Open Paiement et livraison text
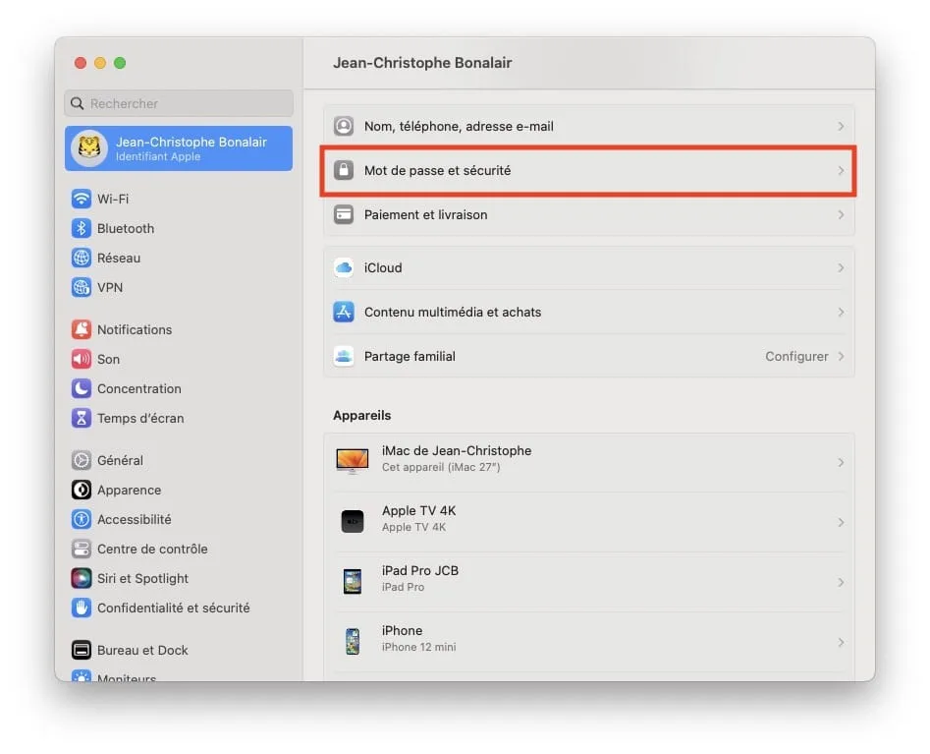Image resolution: width=930 pixels, height=754 pixels. click(425, 214)
